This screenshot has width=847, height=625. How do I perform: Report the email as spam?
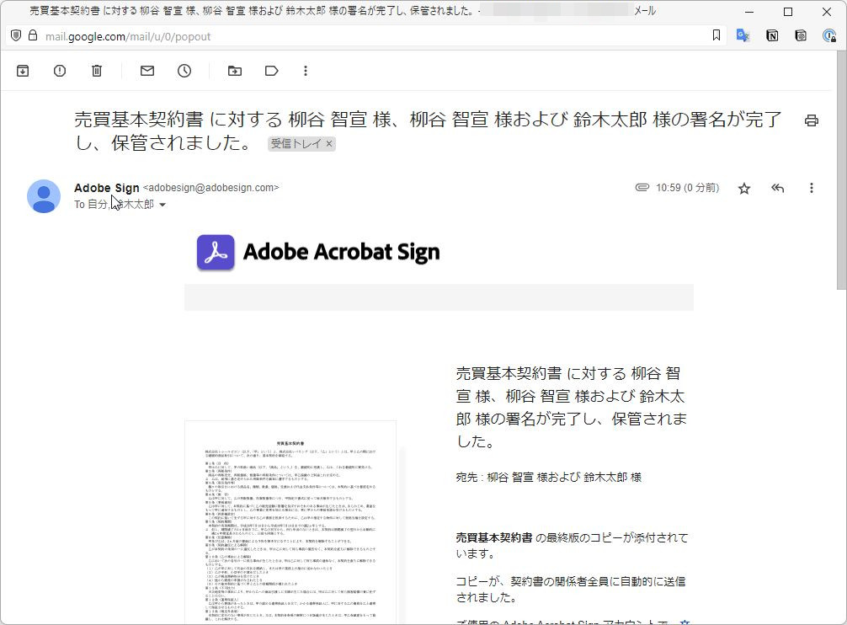[59, 71]
